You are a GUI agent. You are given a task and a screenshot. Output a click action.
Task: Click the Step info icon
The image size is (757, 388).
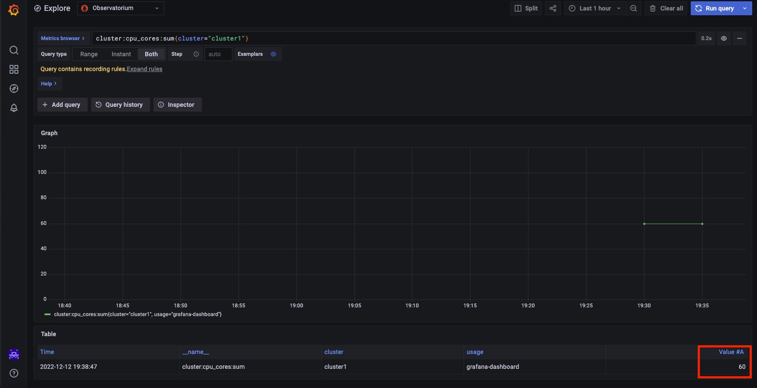[196, 54]
